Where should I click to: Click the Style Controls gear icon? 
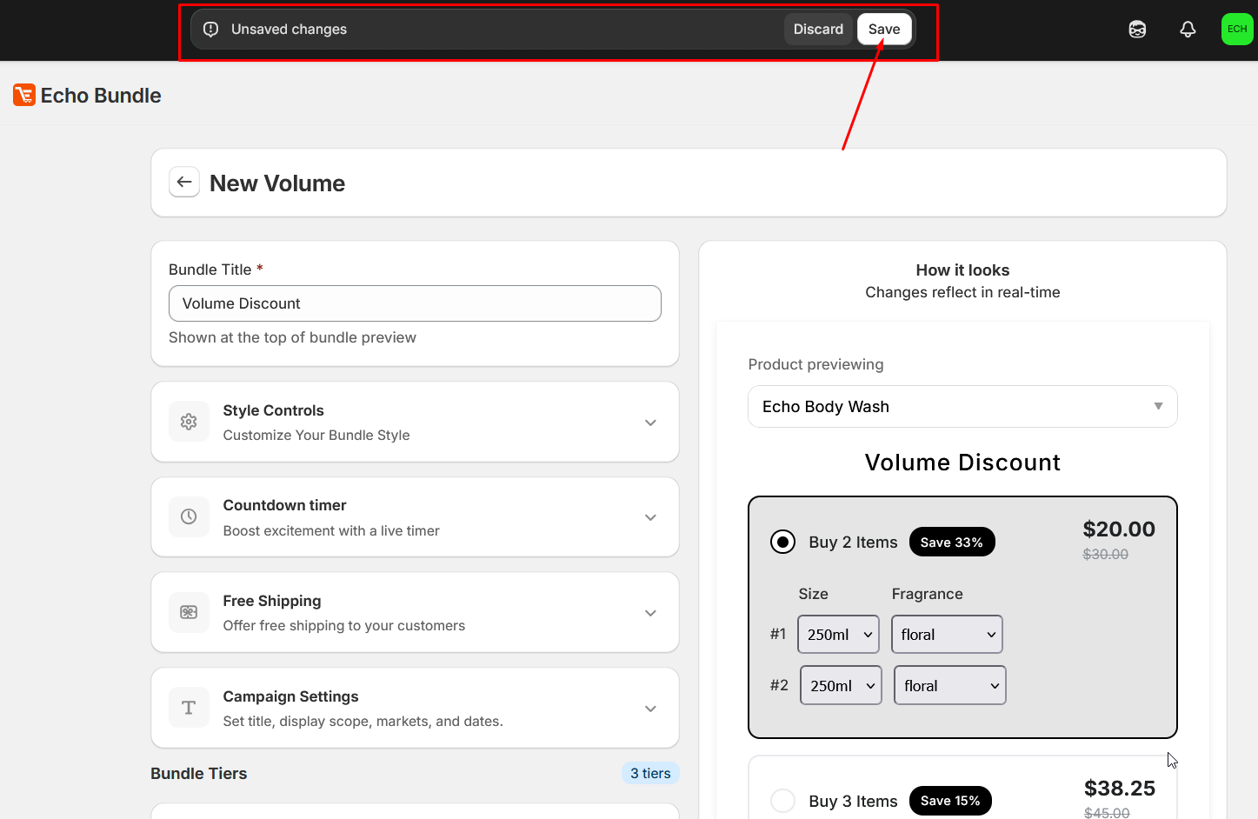coord(189,422)
